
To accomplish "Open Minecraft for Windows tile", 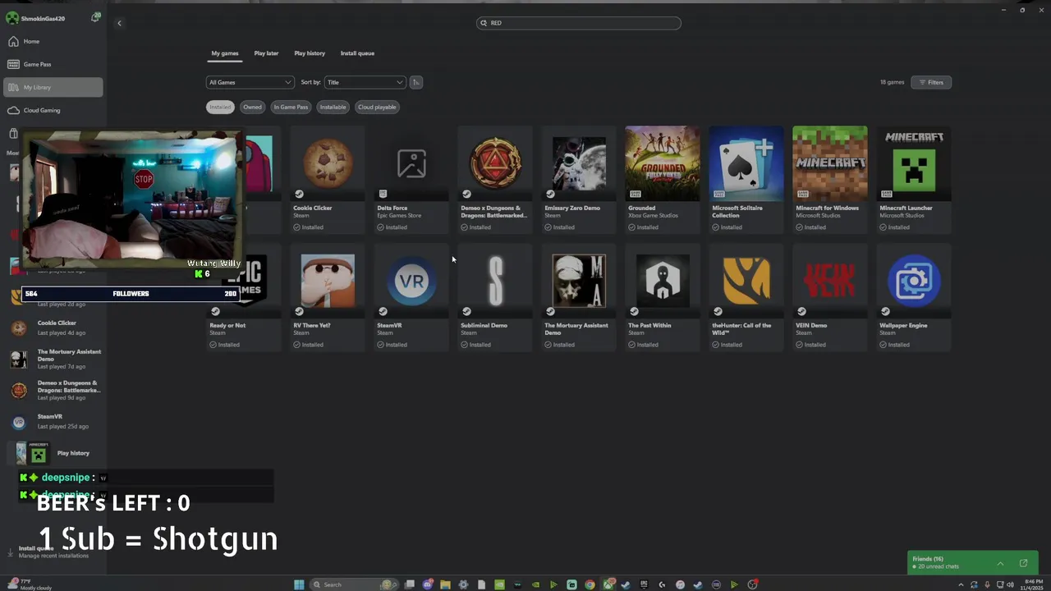I will click(830, 180).
